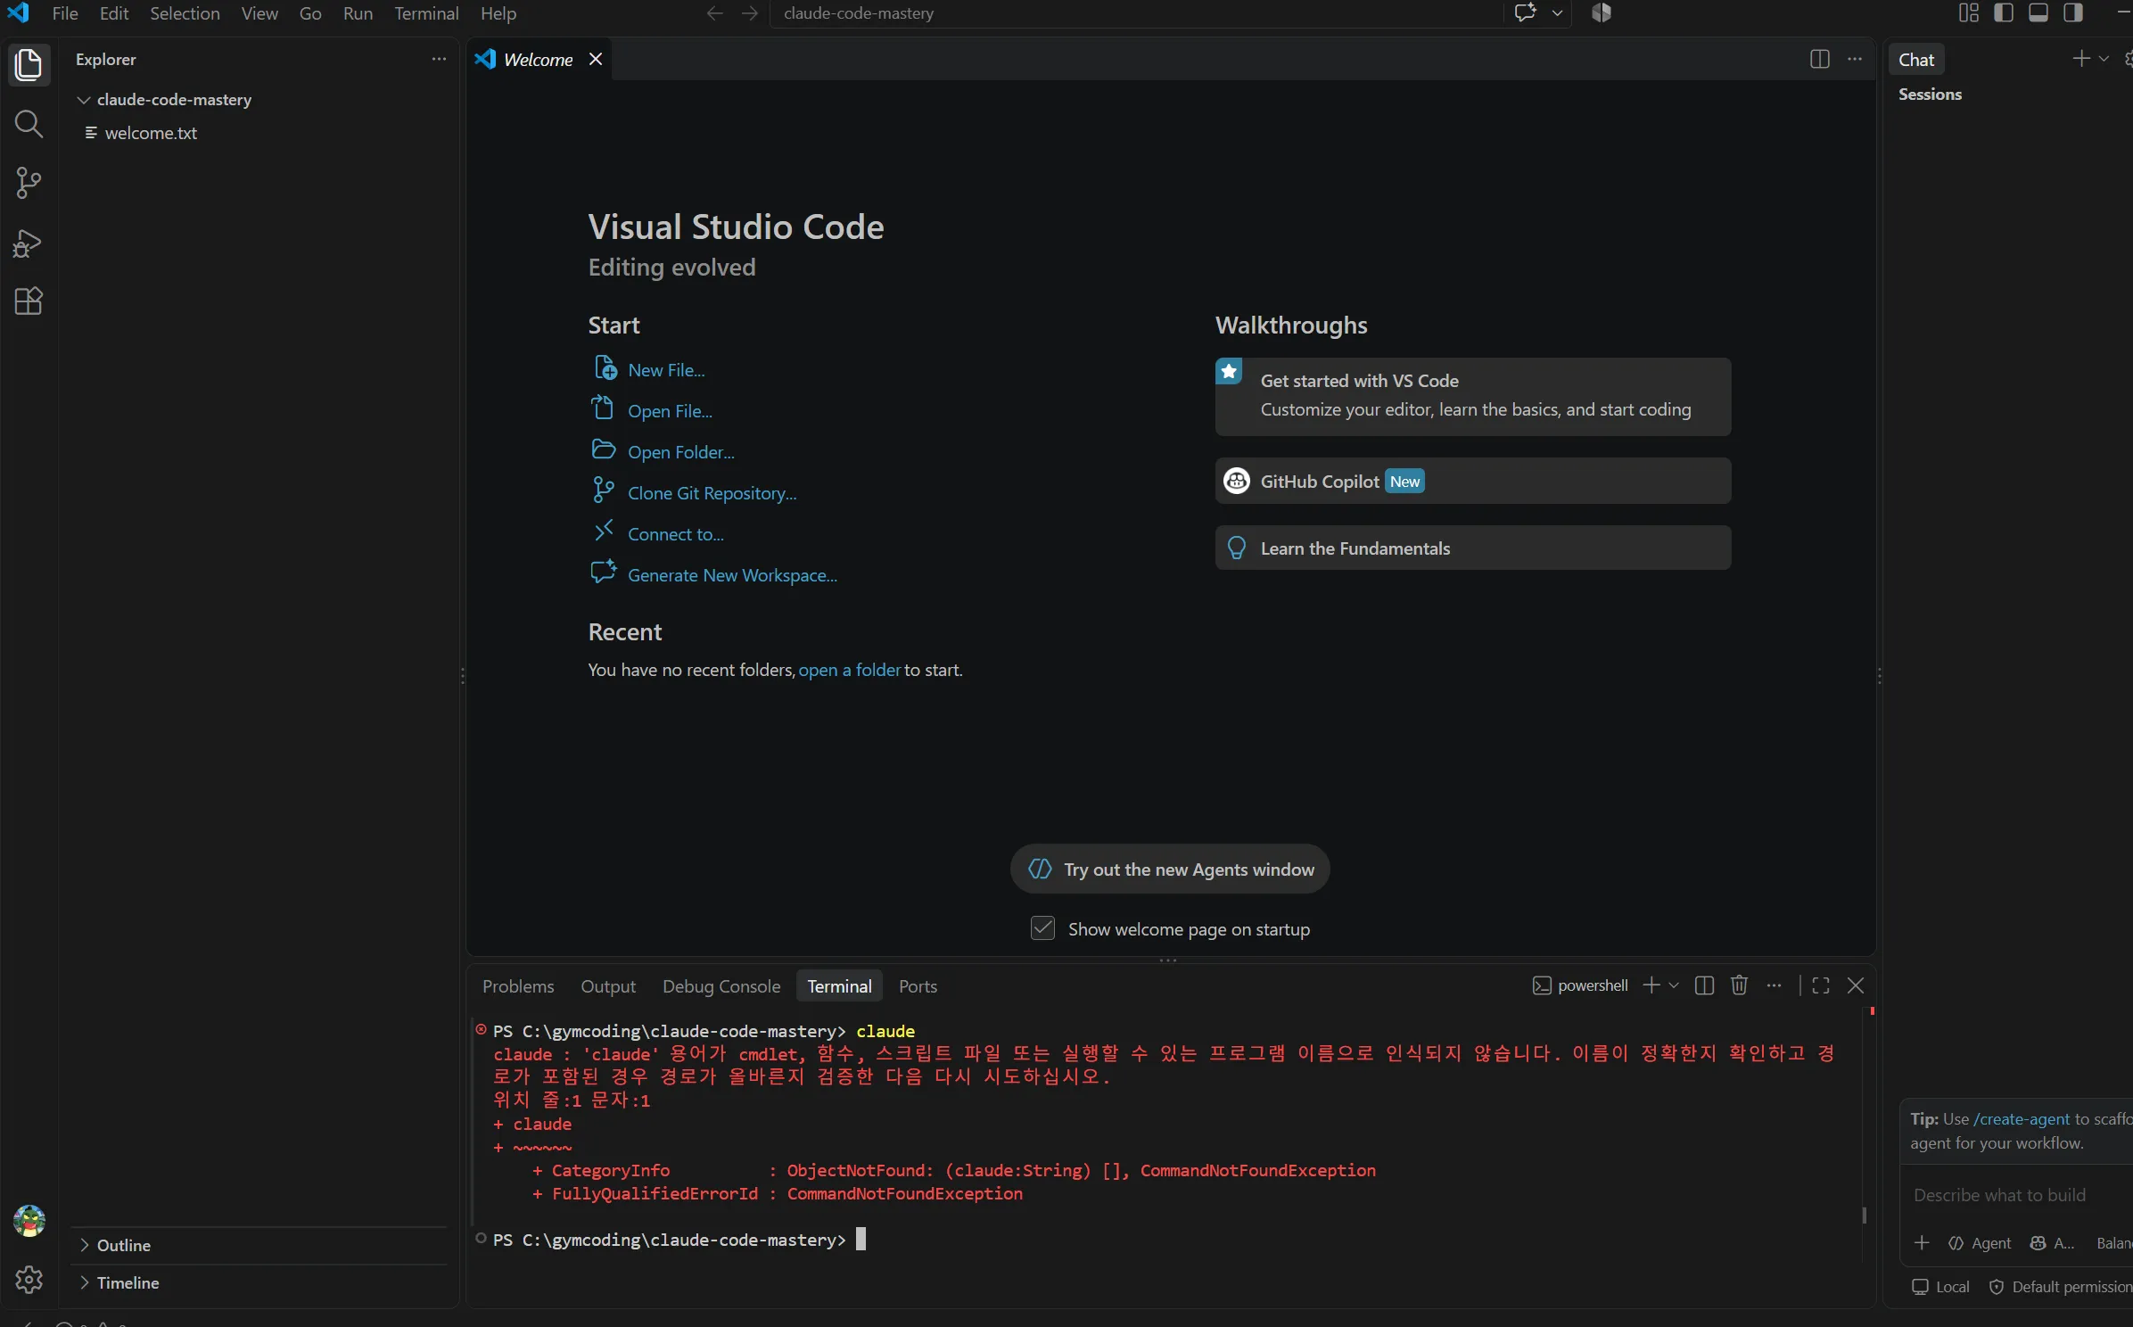Switch to the Debug Console tab
Screen dimensions: 2133x1327
pos(721,986)
